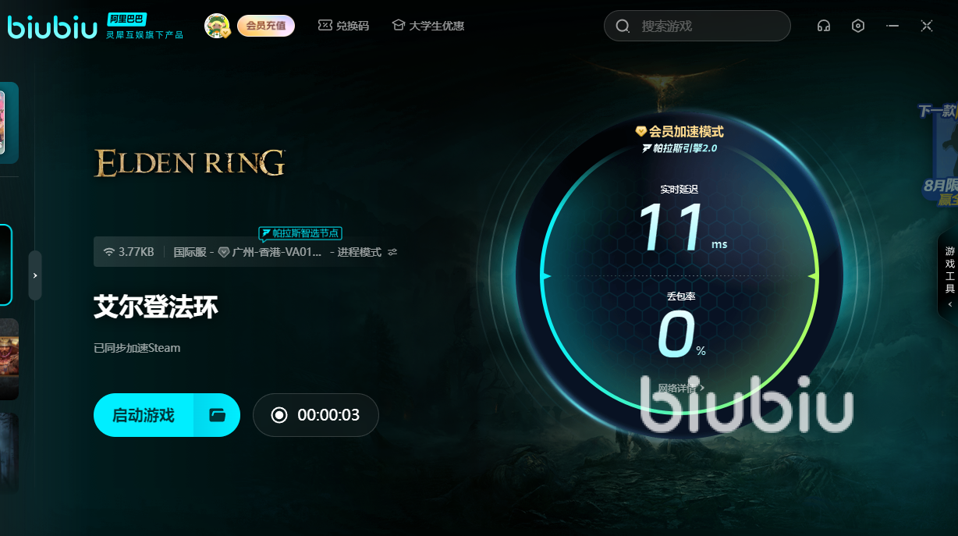
Task: Open the 兑换码 menu item
Action: tap(343, 26)
